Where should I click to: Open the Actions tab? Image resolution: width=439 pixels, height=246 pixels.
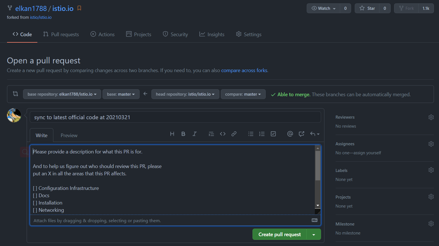(x=103, y=34)
